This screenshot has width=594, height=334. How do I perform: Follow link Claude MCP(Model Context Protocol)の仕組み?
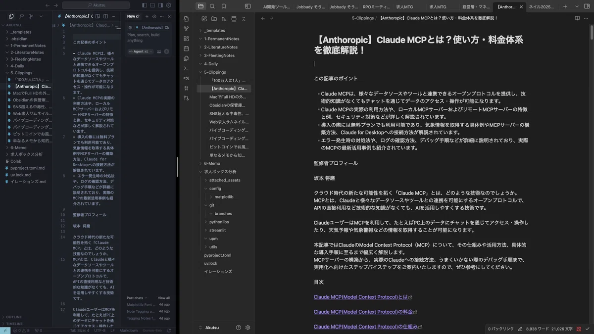point(366,327)
